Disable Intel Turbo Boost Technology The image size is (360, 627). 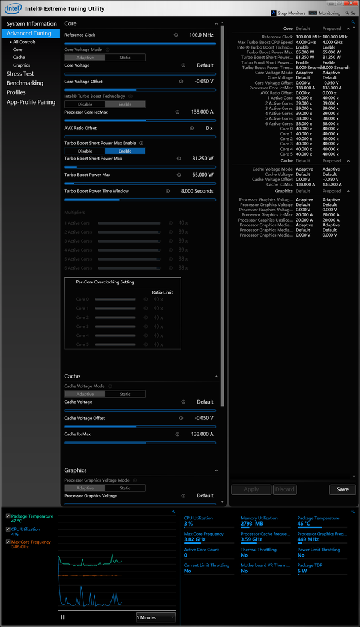point(85,104)
